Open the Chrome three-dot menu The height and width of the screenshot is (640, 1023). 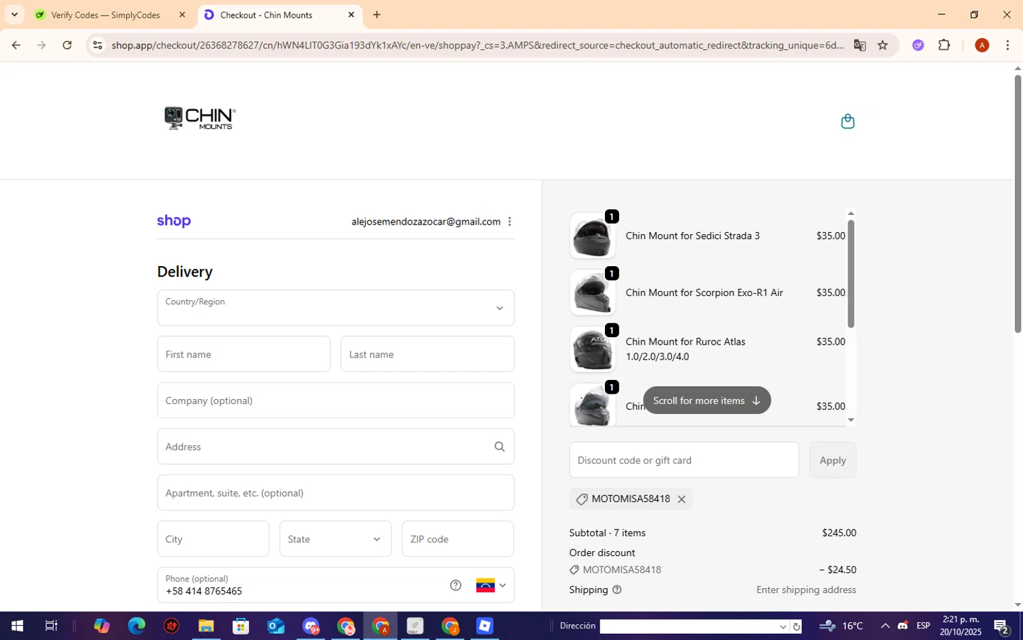click(x=1007, y=45)
